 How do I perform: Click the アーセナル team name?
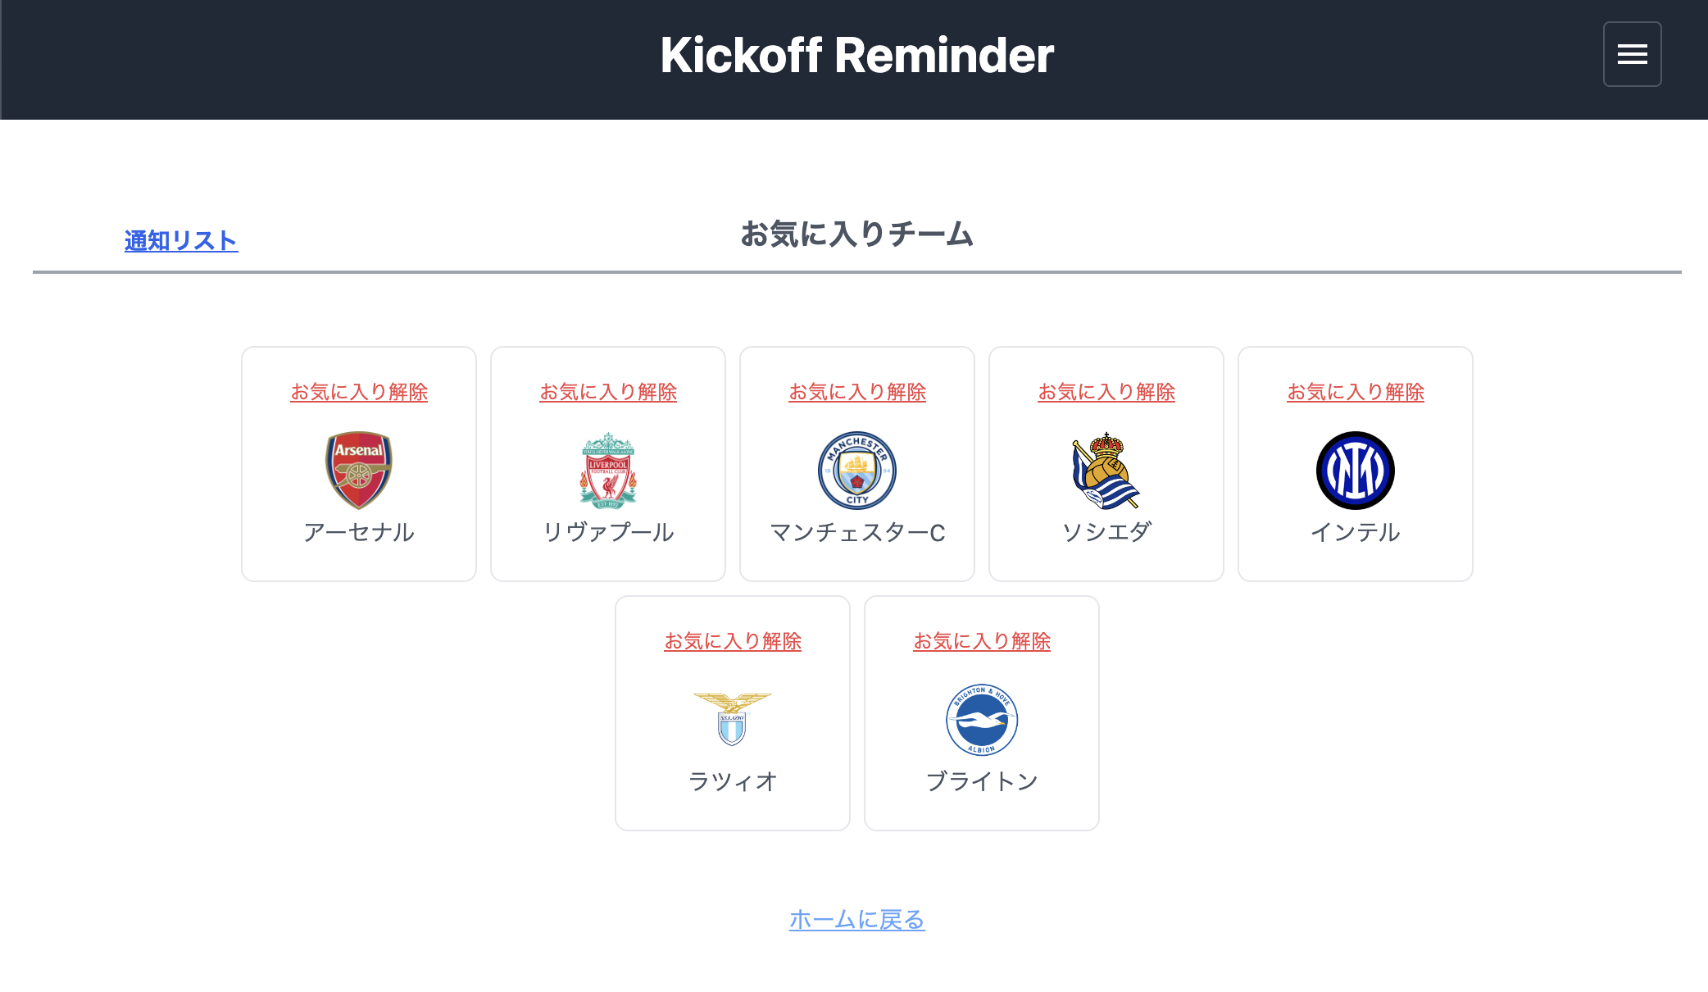tap(359, 532)
